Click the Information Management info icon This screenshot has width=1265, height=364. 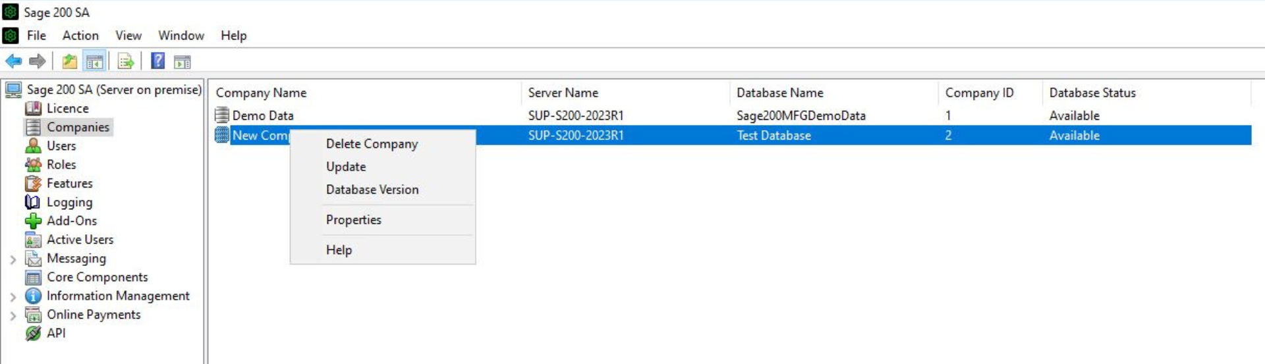pyautogui.click(x=33, y=296)
